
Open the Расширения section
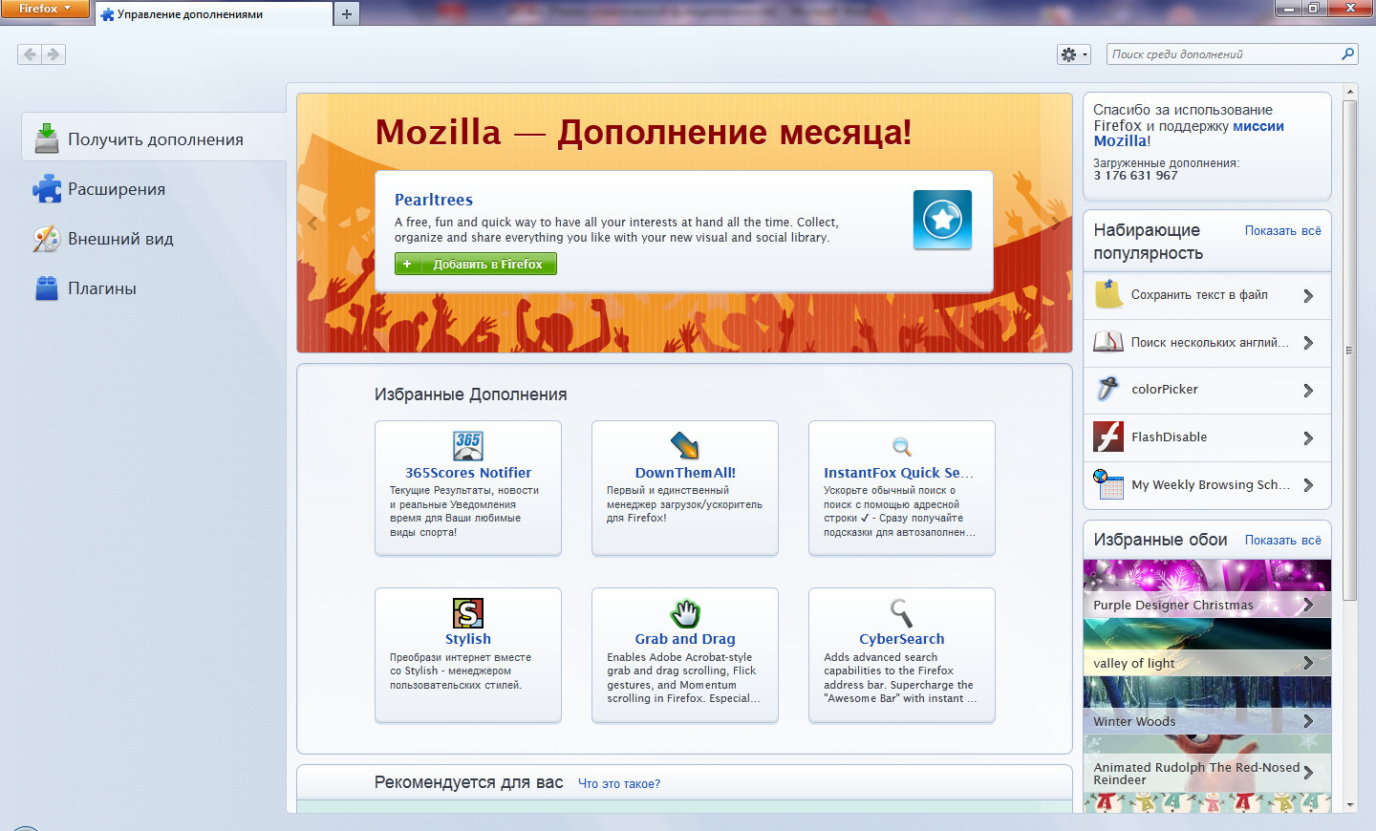(x=116, y=189)
